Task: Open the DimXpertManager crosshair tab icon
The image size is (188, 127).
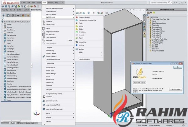Action: click(18, 16)
